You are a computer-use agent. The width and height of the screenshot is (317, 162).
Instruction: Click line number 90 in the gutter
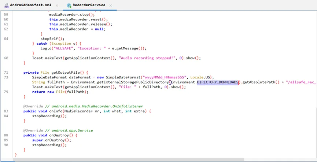coord(6,145)
